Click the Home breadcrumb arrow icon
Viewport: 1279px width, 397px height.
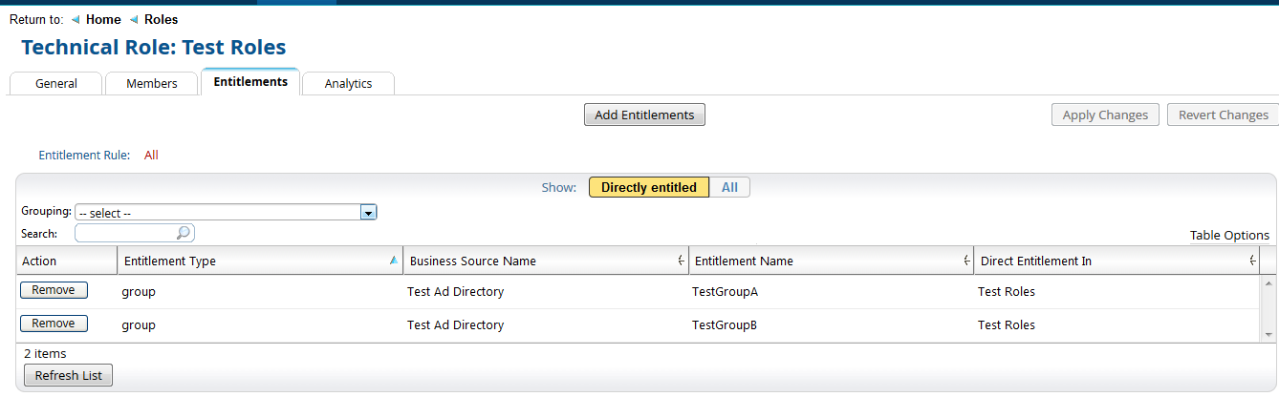(76, 20)
